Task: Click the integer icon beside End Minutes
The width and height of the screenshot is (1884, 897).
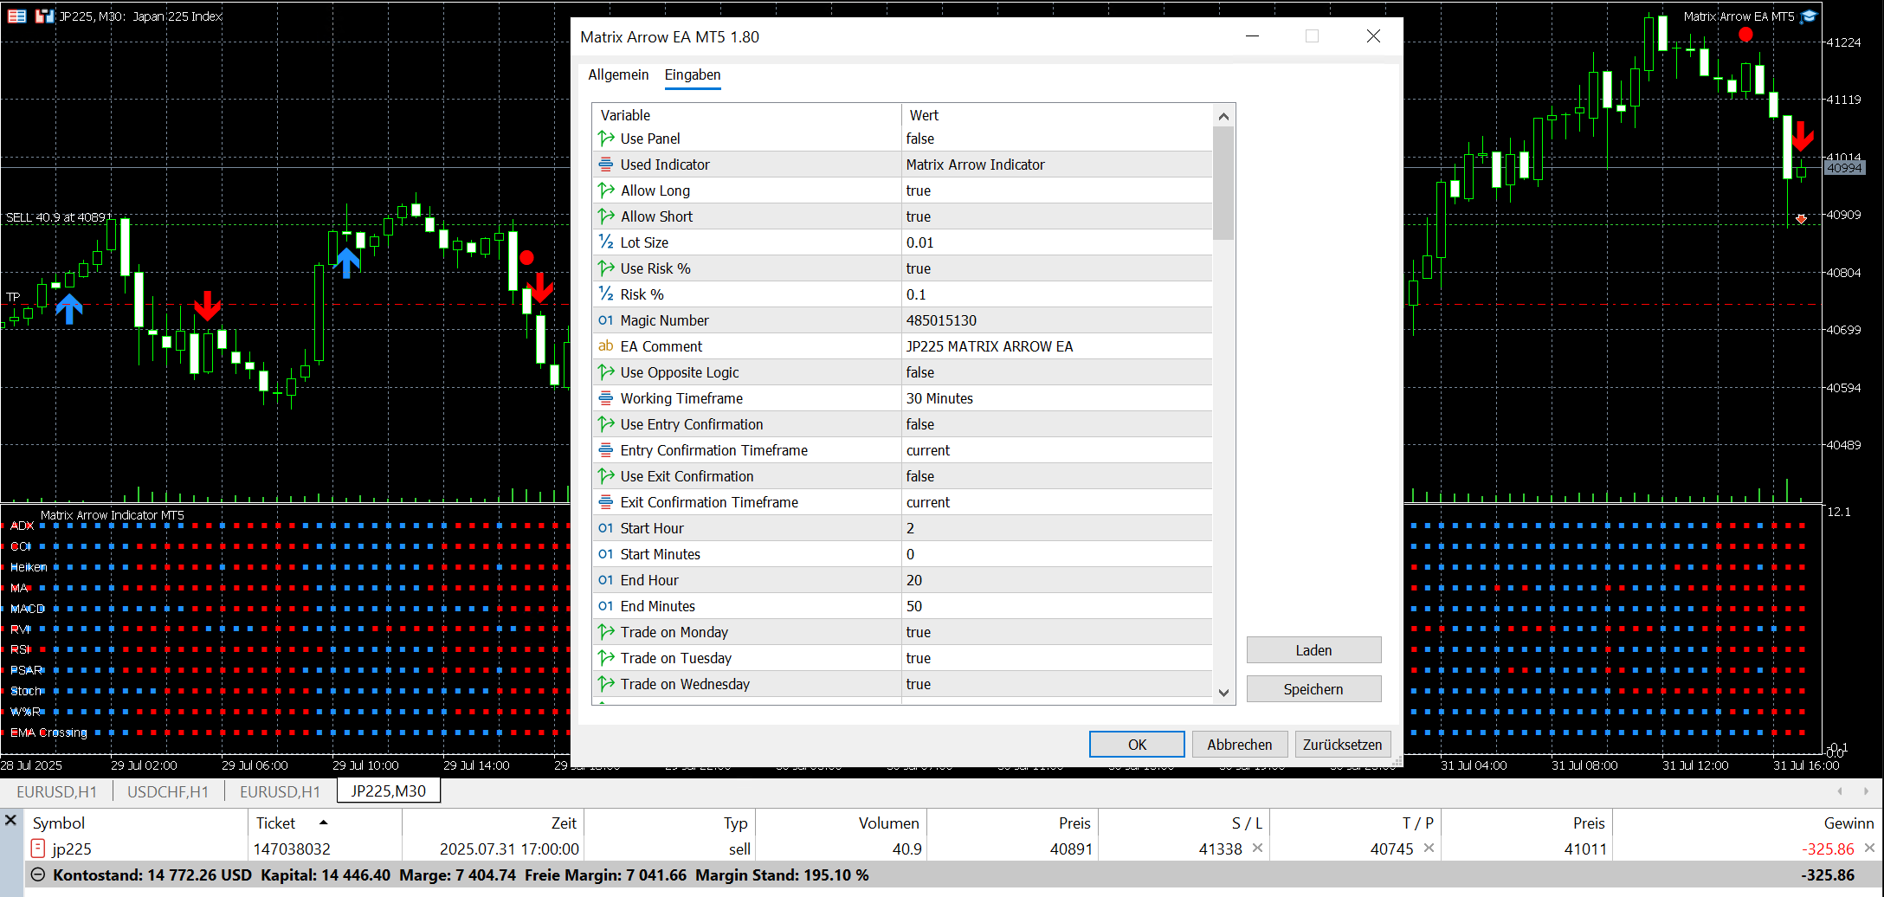Action: click(x=606, y=606)
